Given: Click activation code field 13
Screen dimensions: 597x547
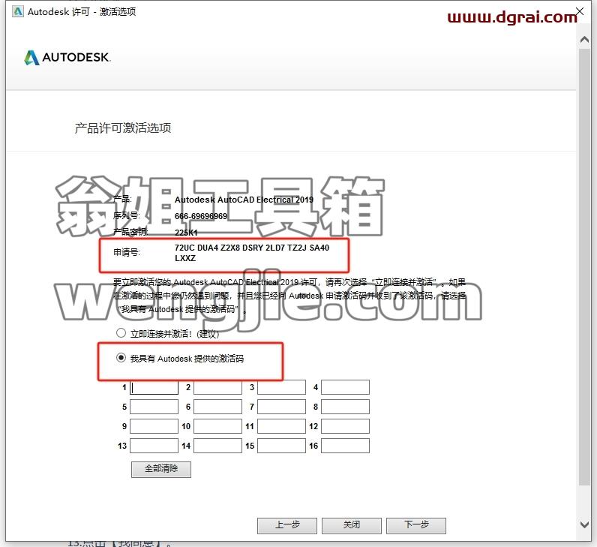Looking at the screenshot, I should pos(154,446).
